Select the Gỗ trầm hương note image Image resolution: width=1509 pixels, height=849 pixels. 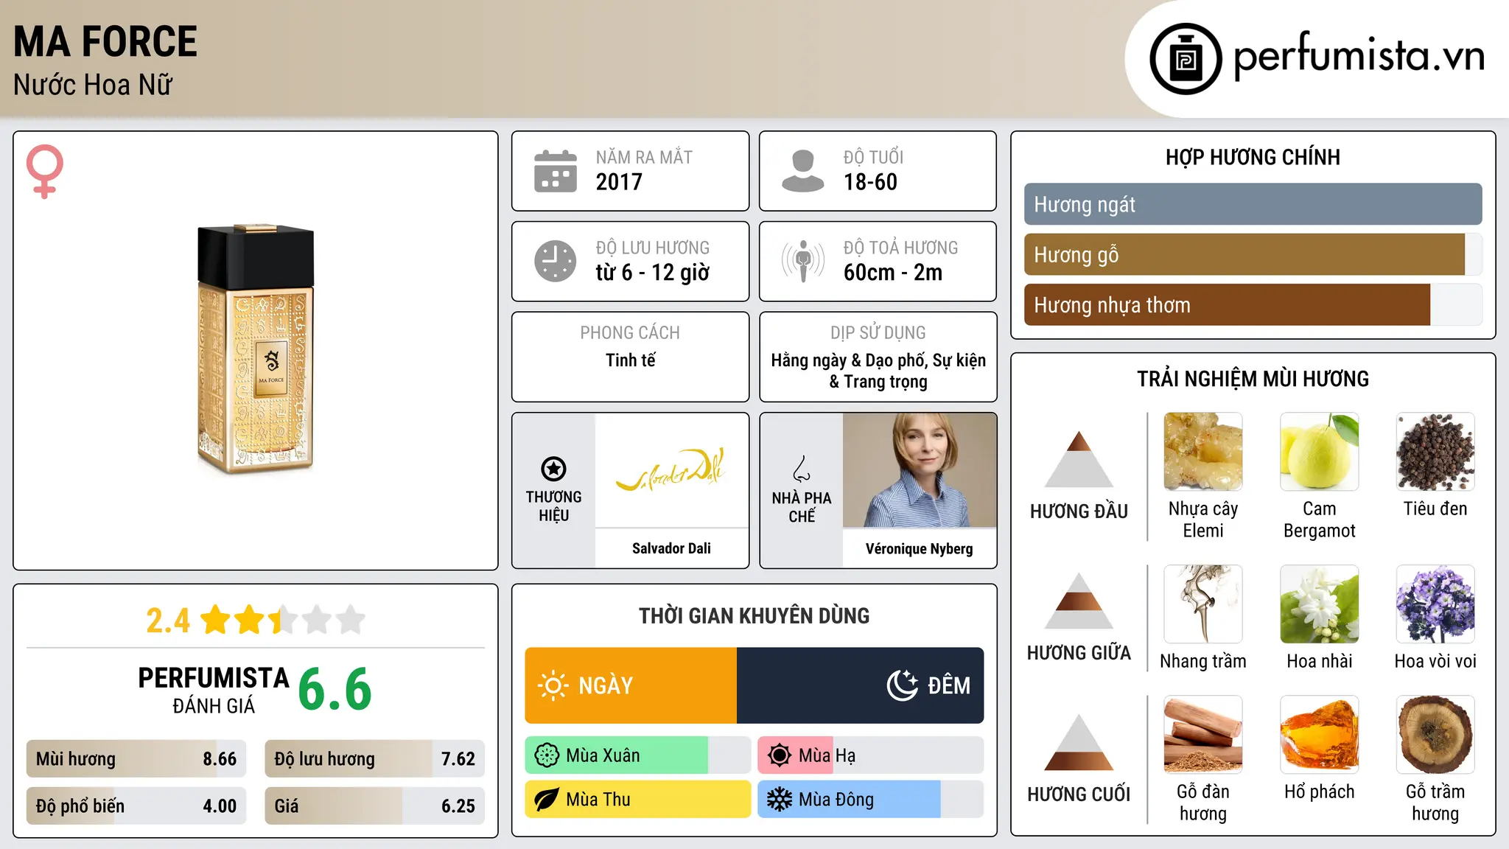click(1435, 735)
